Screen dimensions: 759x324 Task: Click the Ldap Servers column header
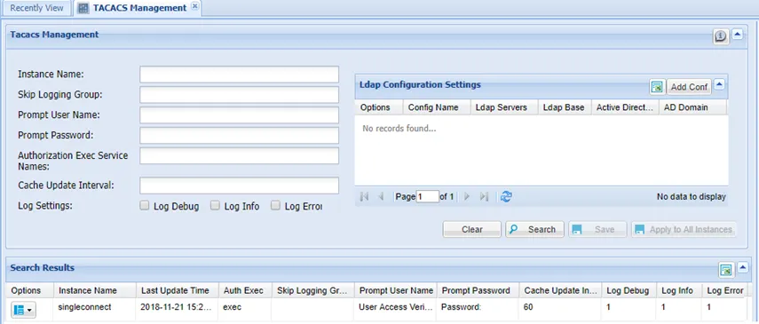pos(504,107)
